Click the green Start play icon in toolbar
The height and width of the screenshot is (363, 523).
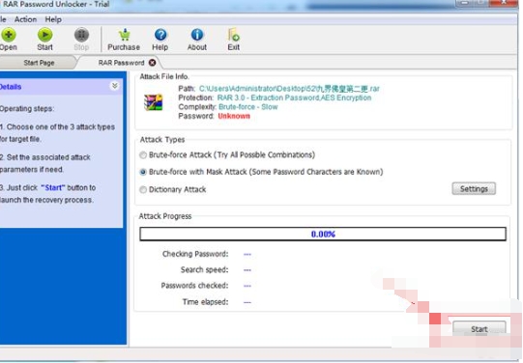[44, 35]
